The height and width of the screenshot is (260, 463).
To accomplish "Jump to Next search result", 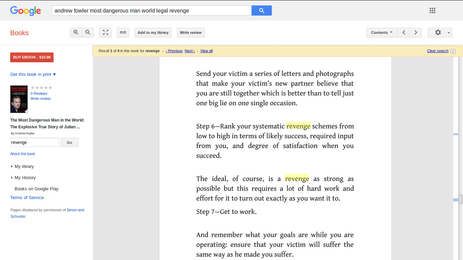I will 190,51.
